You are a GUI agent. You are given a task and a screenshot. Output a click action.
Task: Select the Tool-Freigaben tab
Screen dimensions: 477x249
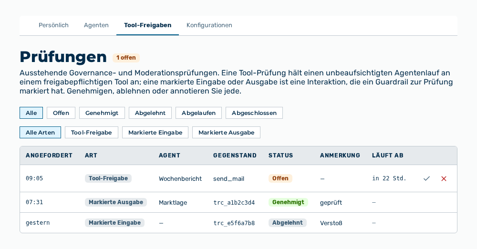(x=147, y=25)
